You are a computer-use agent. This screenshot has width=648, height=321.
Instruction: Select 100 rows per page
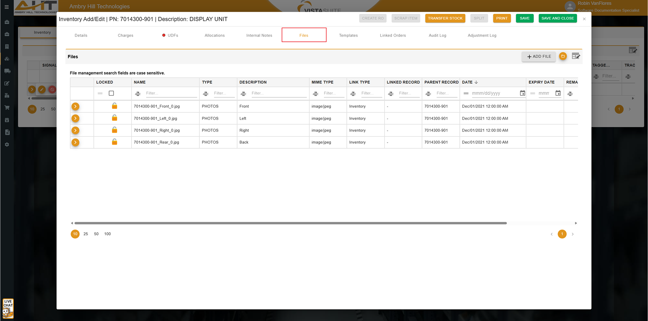tap(107, 234)
